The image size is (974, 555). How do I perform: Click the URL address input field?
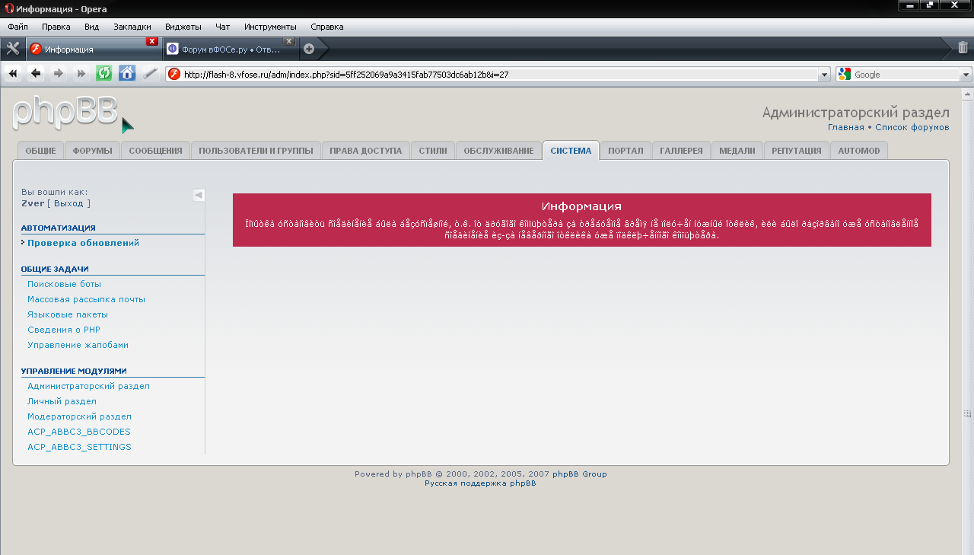pos(495,75)
